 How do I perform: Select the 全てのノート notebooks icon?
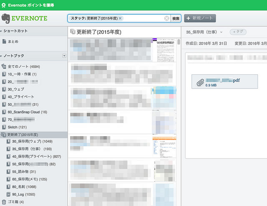pyautogui.click(x=4, y=66)
